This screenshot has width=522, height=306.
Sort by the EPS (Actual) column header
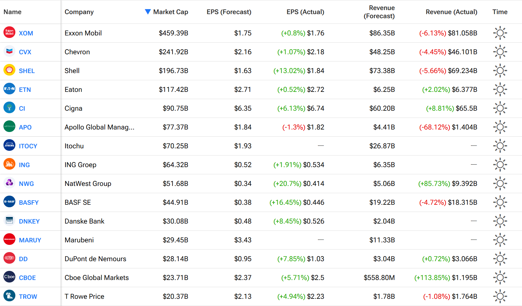point(305,12)
